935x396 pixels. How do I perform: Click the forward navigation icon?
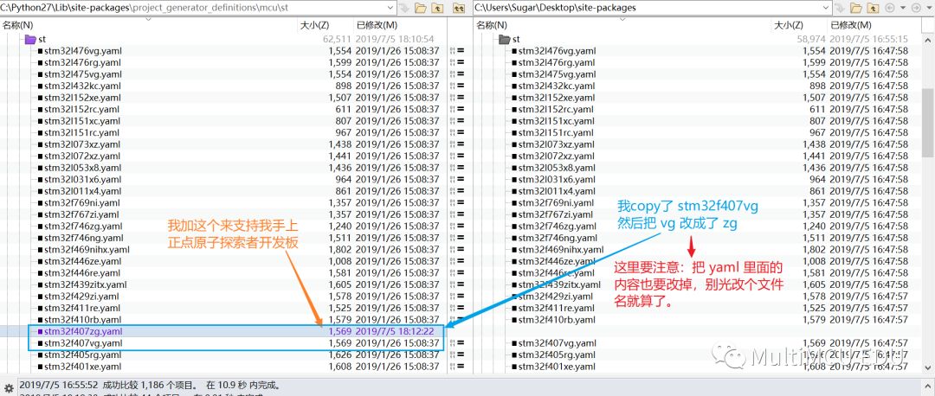[916, 8]
